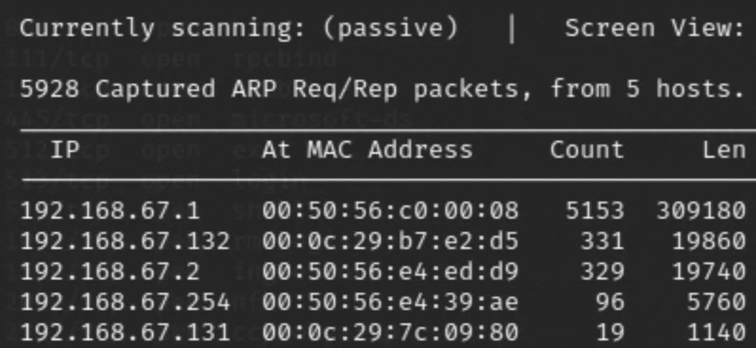This screenshot has height=348, width=756.
Task: Click the Screen View label
Action: coord(661,29)
